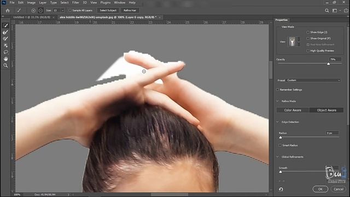The height and width of the screenshot is (197, 350).
Task: Open the workspace switcher dropdown arrow
Action: click(340, 10)
